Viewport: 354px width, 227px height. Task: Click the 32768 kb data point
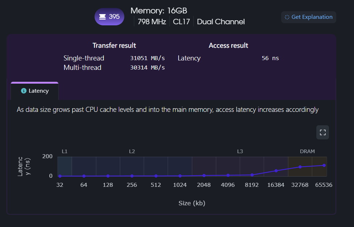(300, 167)
